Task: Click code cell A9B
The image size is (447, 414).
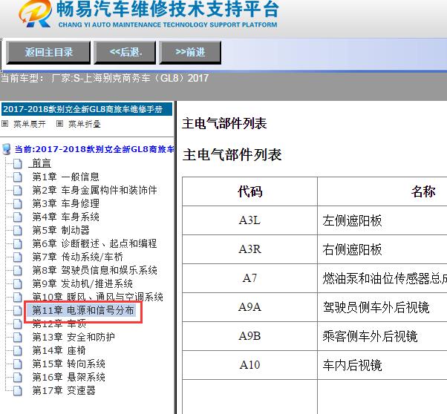Action: [x=250, y=336]
